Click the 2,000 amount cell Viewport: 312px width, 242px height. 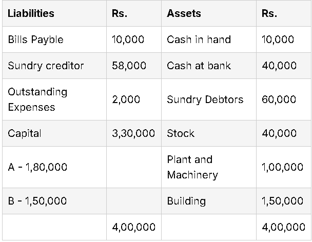(x=126, y=99)
